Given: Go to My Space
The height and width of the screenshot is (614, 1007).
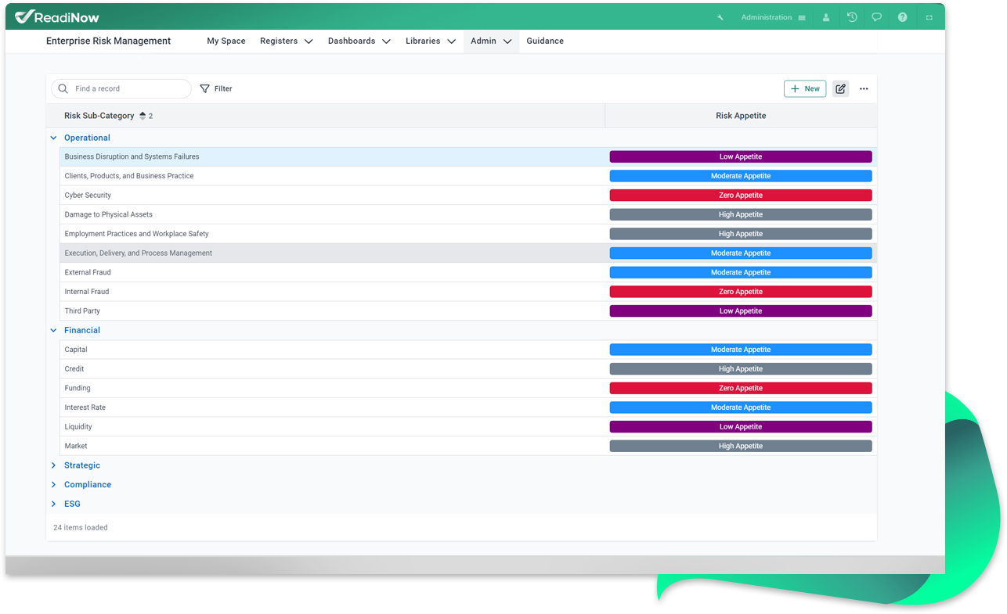Looking at the screenshot, I should (x=226, y=41).
